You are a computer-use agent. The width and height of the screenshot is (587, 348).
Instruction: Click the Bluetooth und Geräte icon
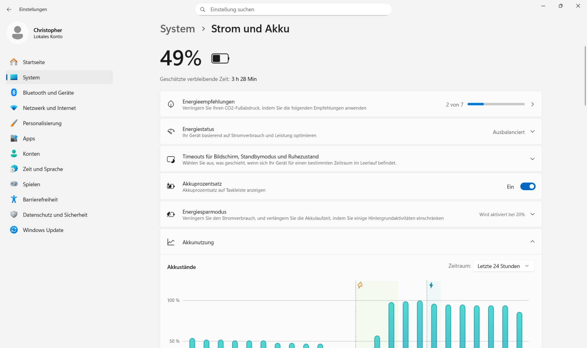click(14, 93)
